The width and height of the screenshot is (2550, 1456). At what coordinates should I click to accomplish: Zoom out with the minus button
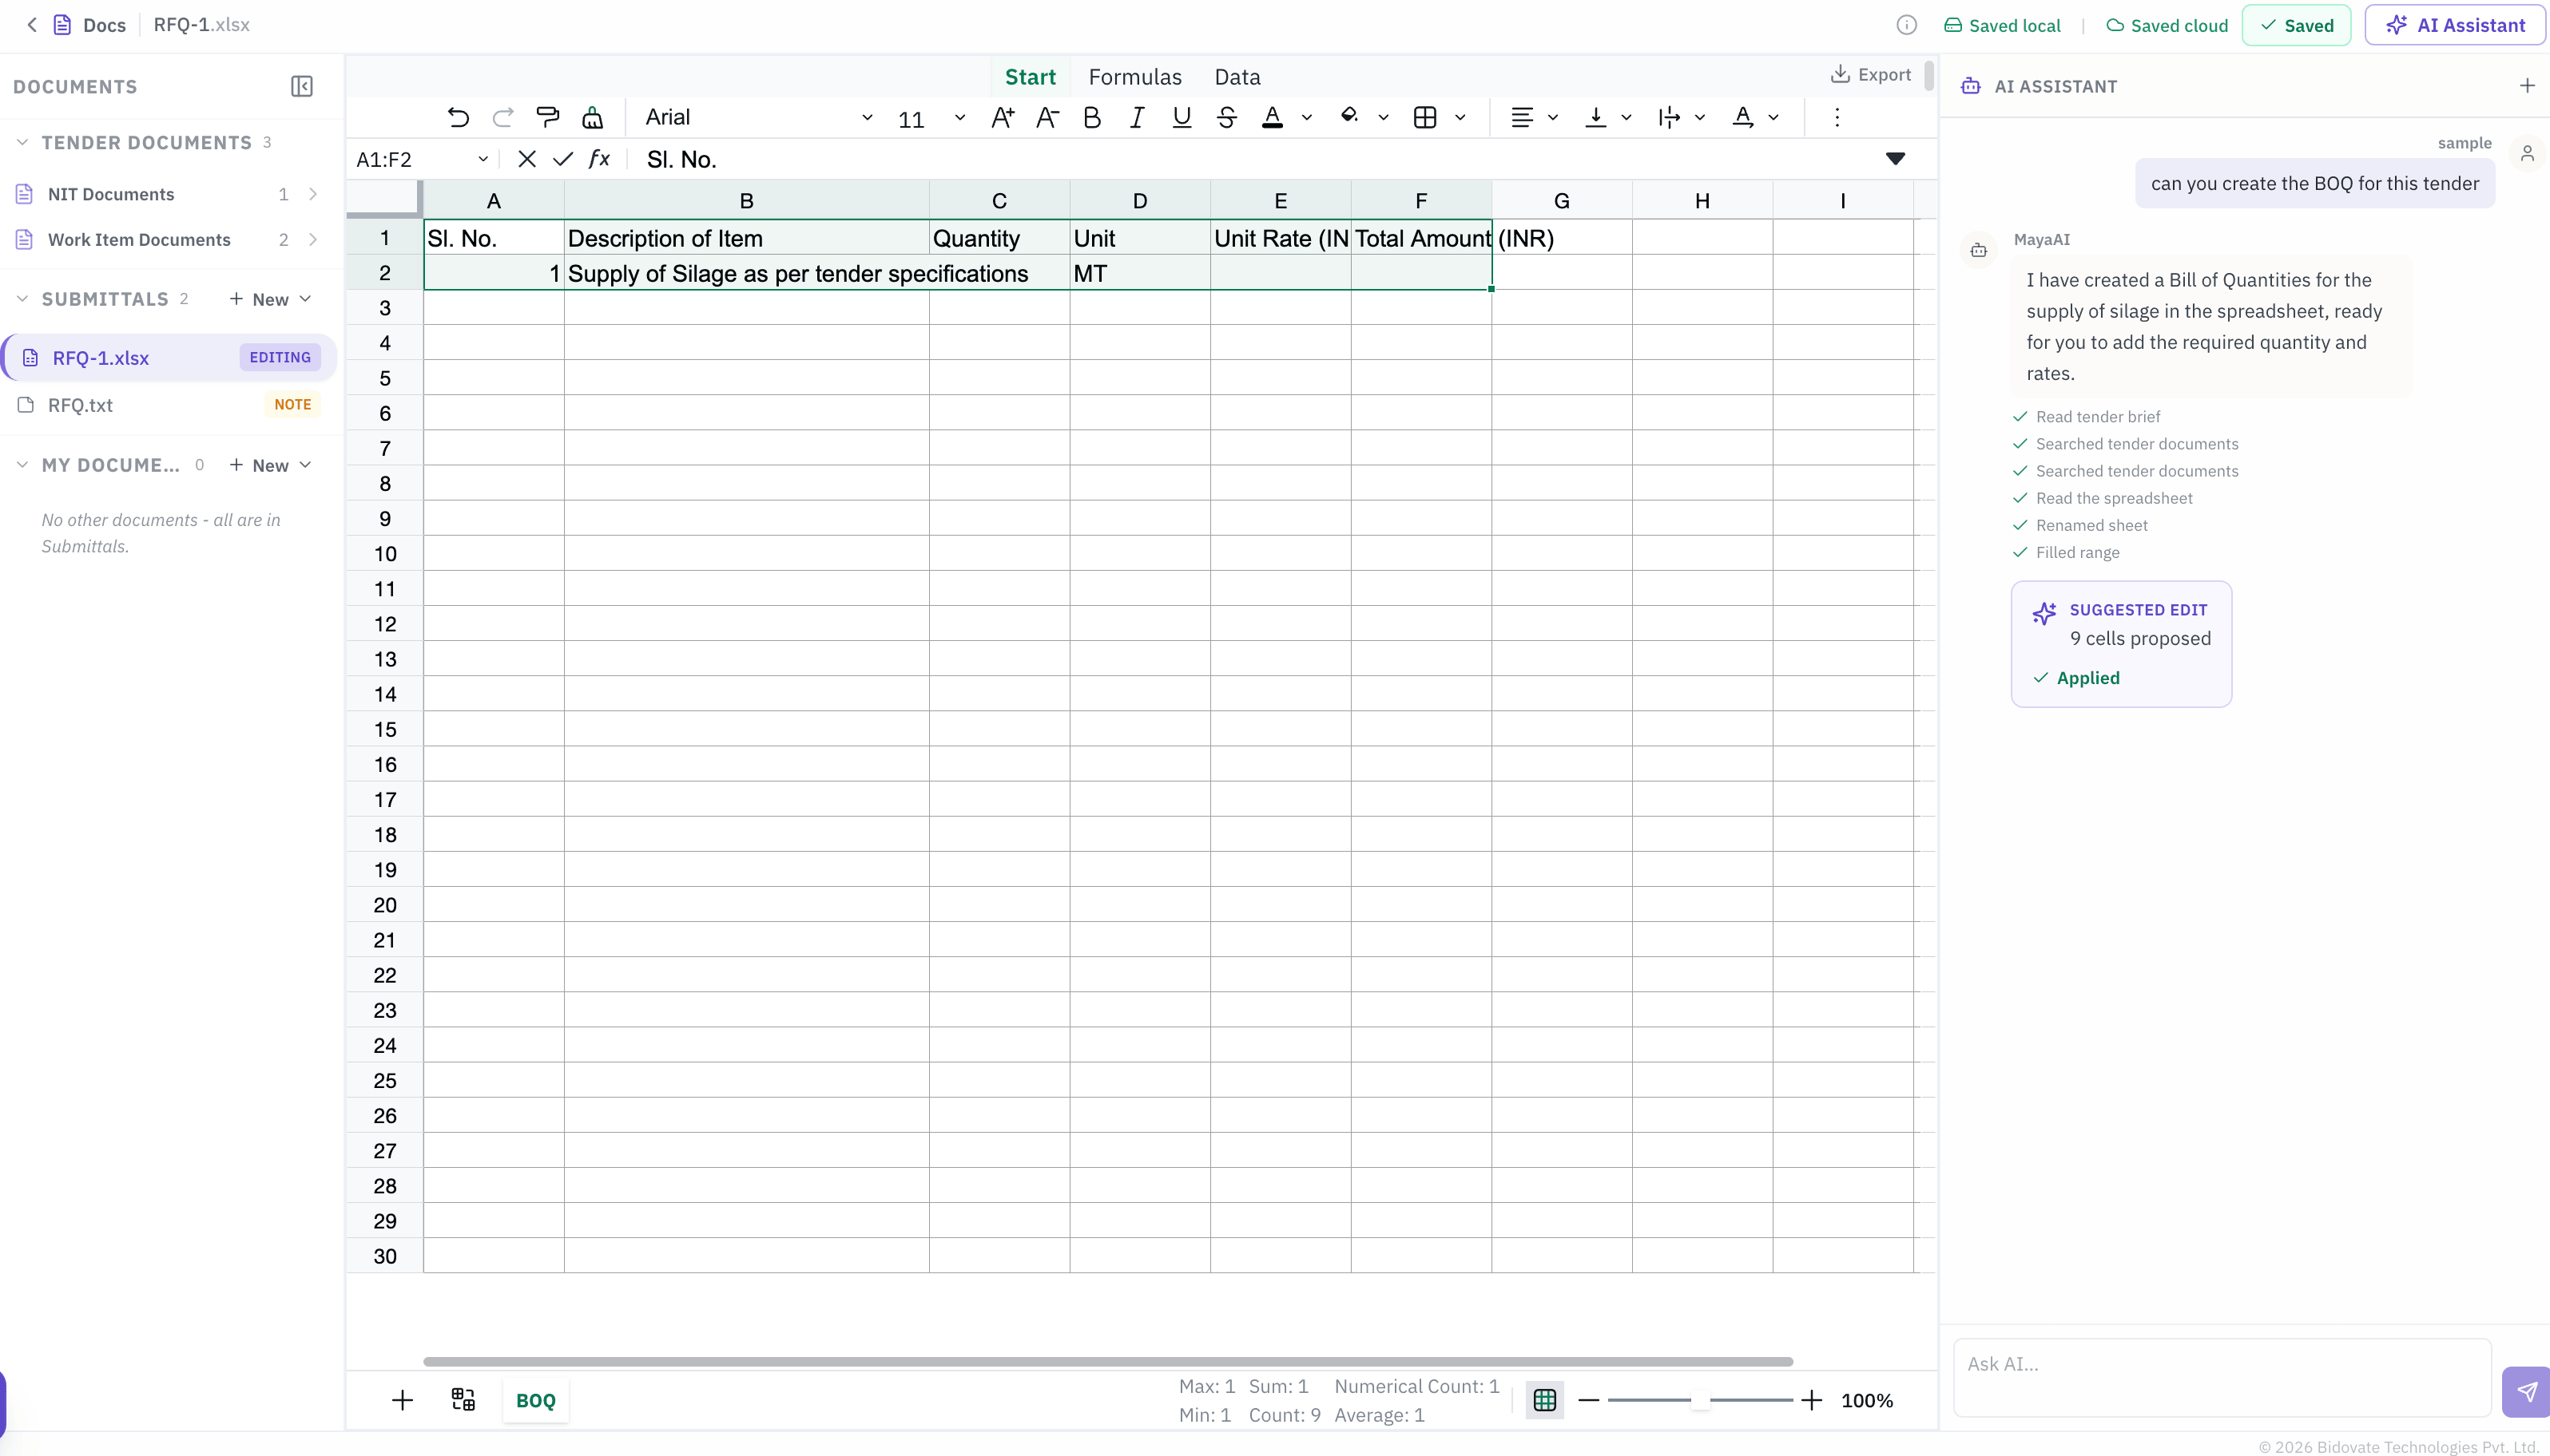1588,1400
